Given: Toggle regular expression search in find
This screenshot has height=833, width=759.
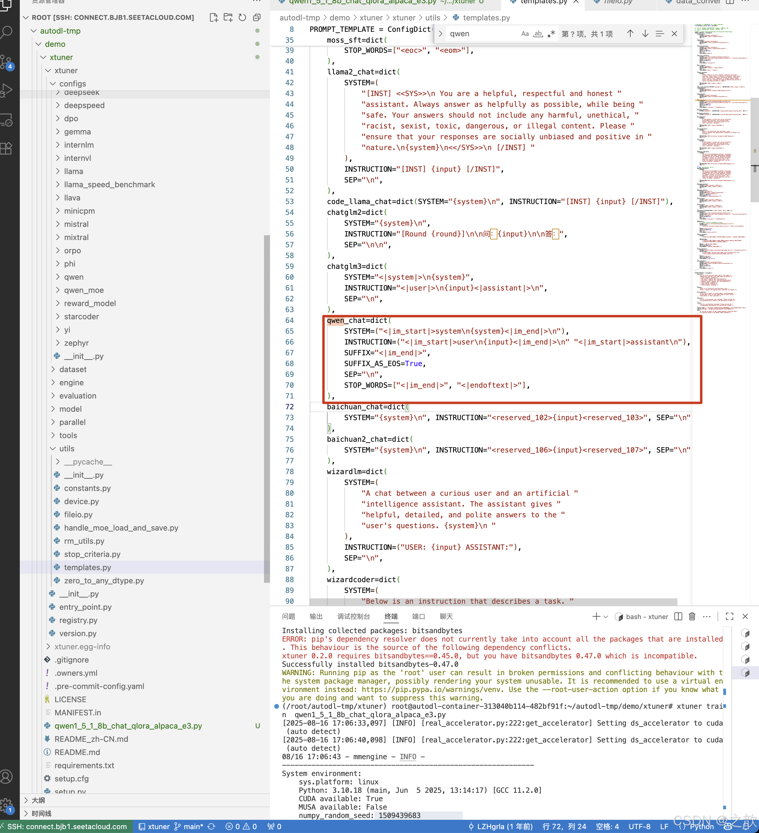Looking at the screenshot, I should 551,34.
